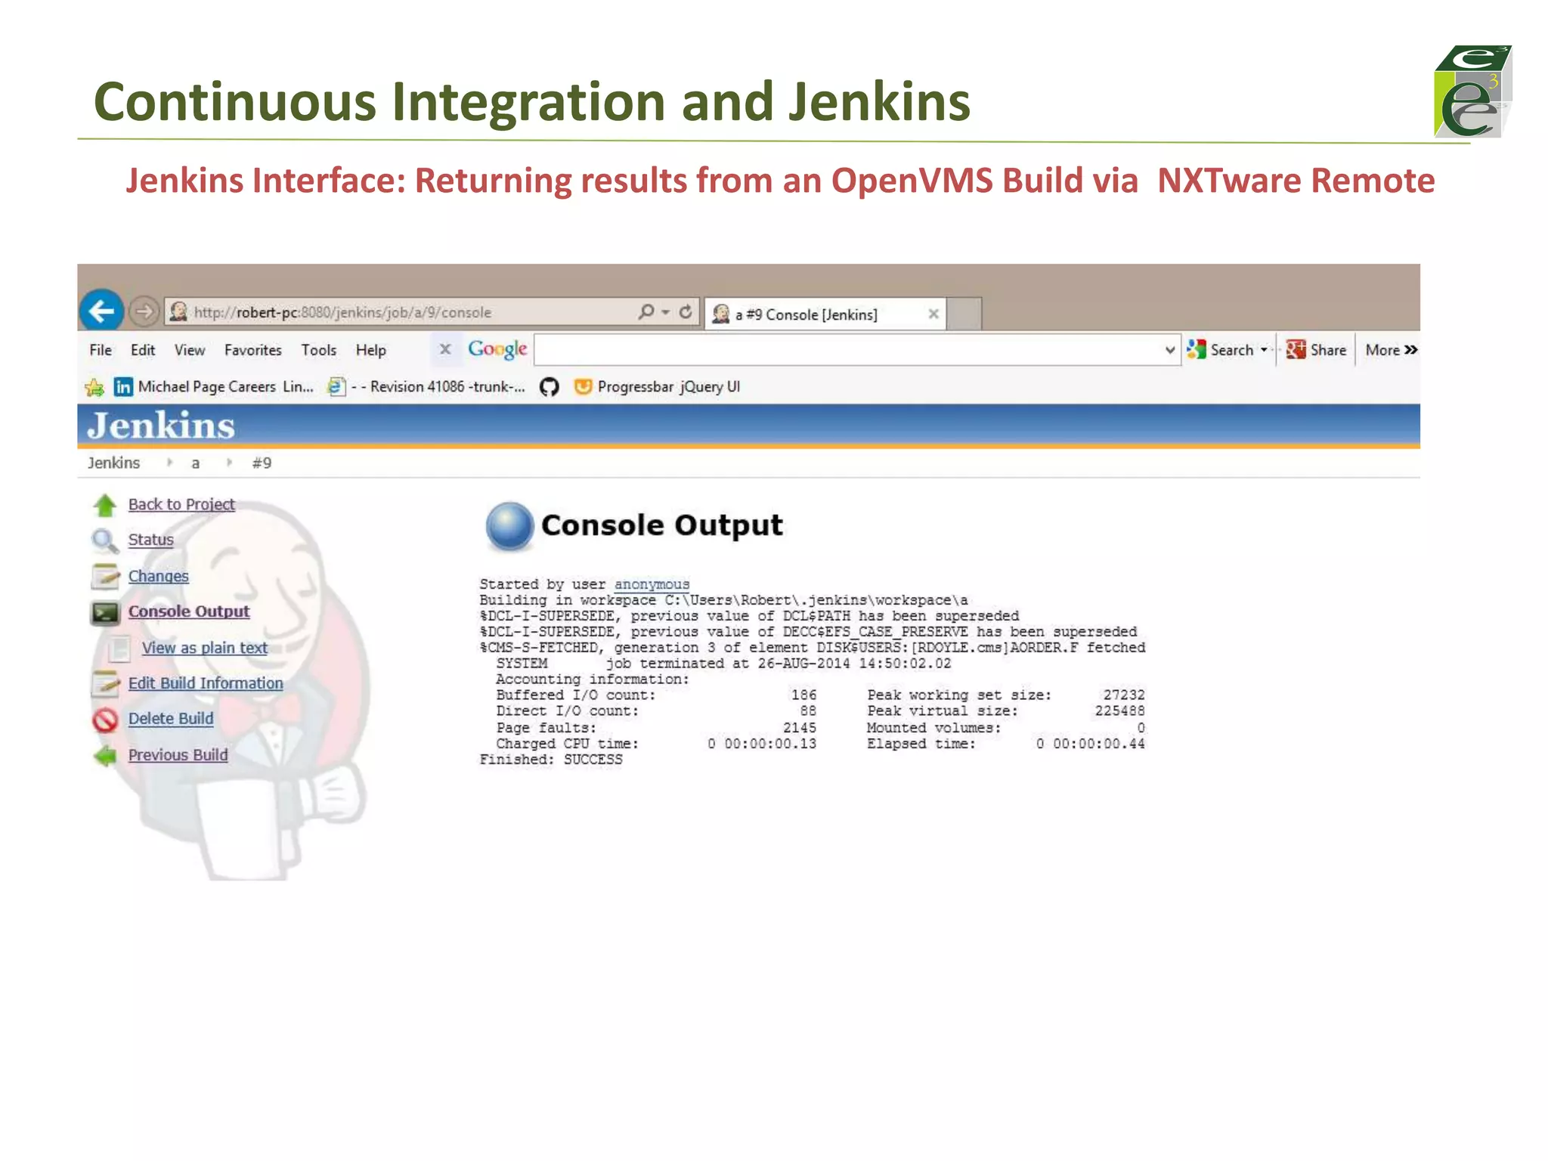This screenshot has height=1161, width=1548.
Task: Open the Edit menu
Action: pos(143,350)
